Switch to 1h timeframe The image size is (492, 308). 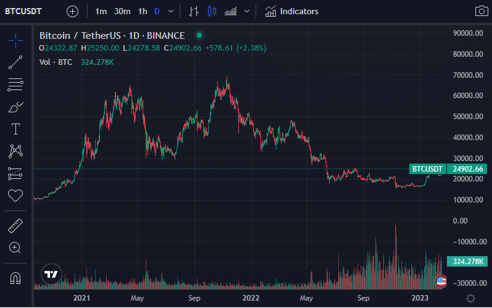click(143, 12)
